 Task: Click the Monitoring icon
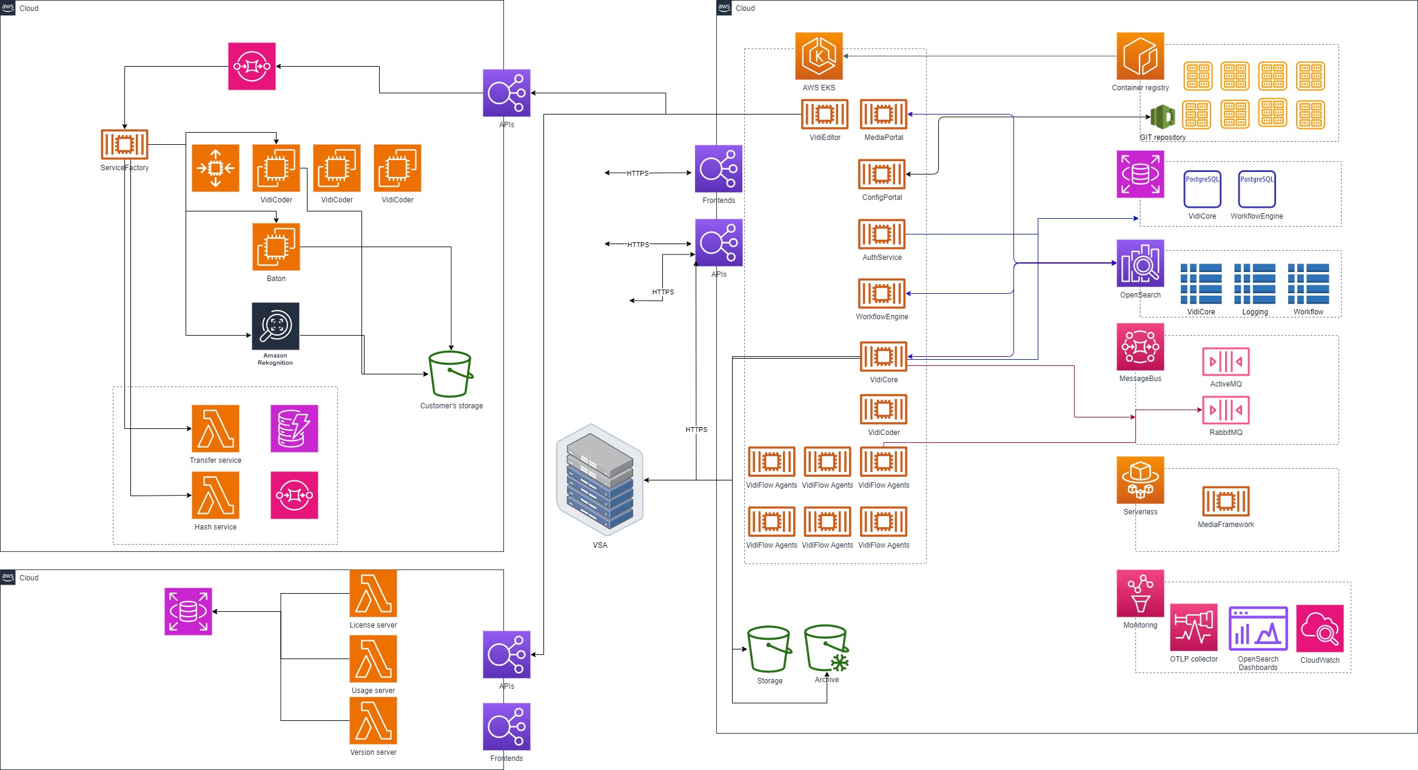pyautogui.click(x=1140, y=593)
